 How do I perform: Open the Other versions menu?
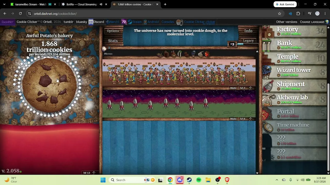(x=287, y=22)
